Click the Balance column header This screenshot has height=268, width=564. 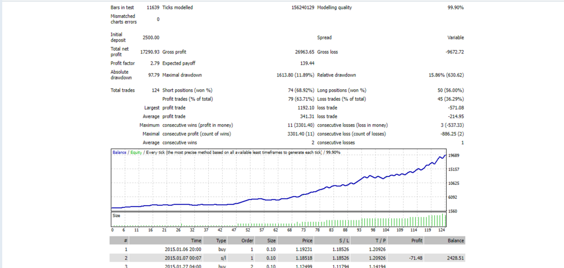pos(445,240)
